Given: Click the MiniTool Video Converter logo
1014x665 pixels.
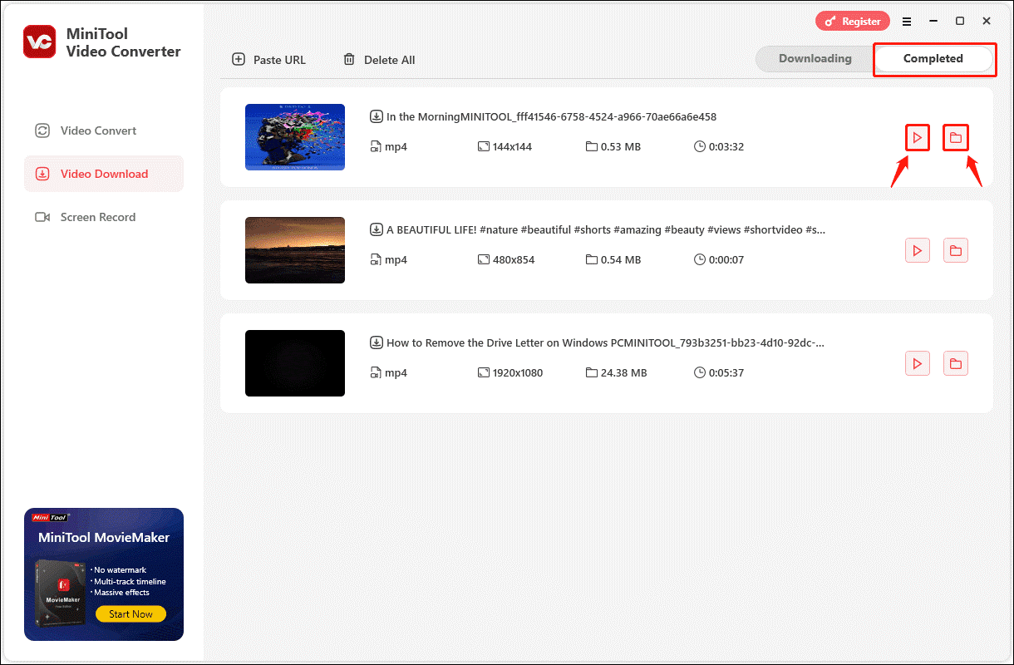Looking at the screenshot, I should (40, 42).
